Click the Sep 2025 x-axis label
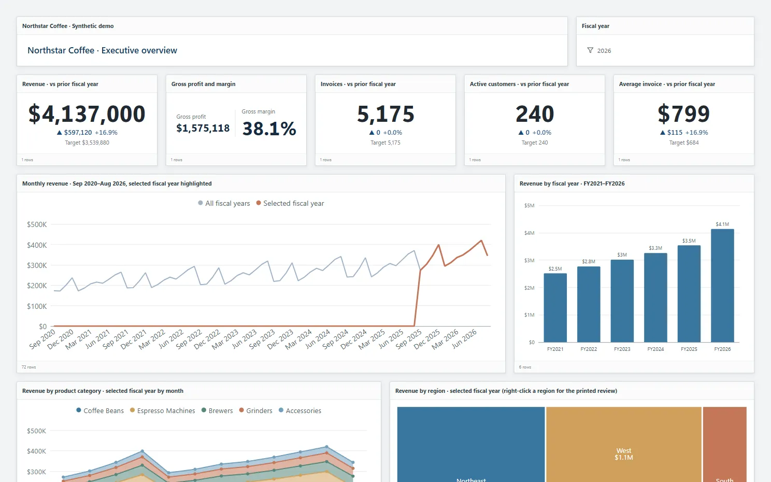 click(x=409, y=338)
